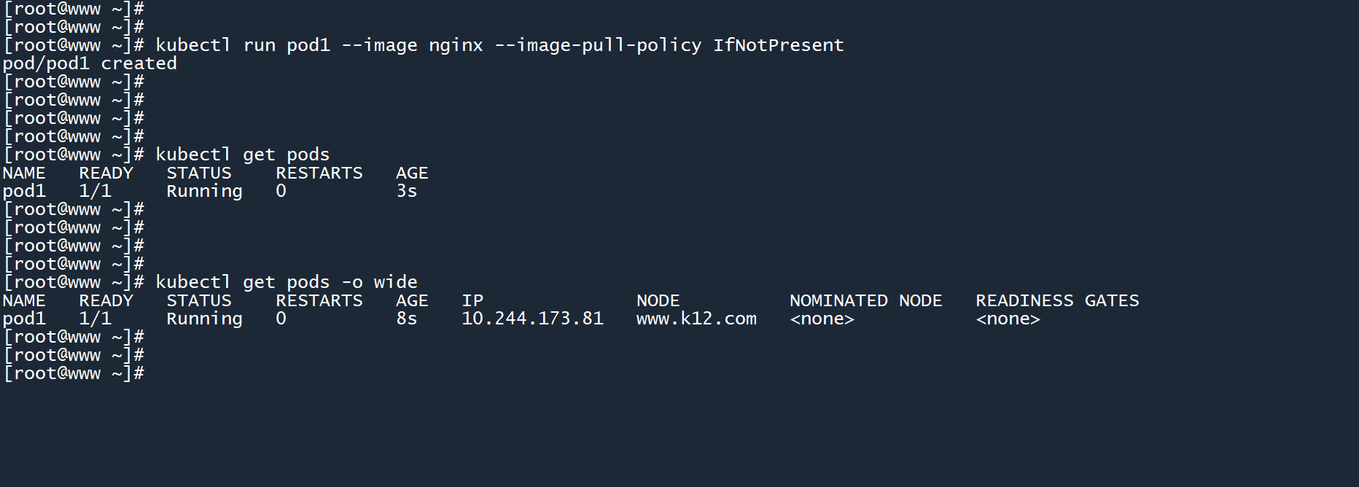Click the 8s age value
1359x487 pixels.
[407, 319]
